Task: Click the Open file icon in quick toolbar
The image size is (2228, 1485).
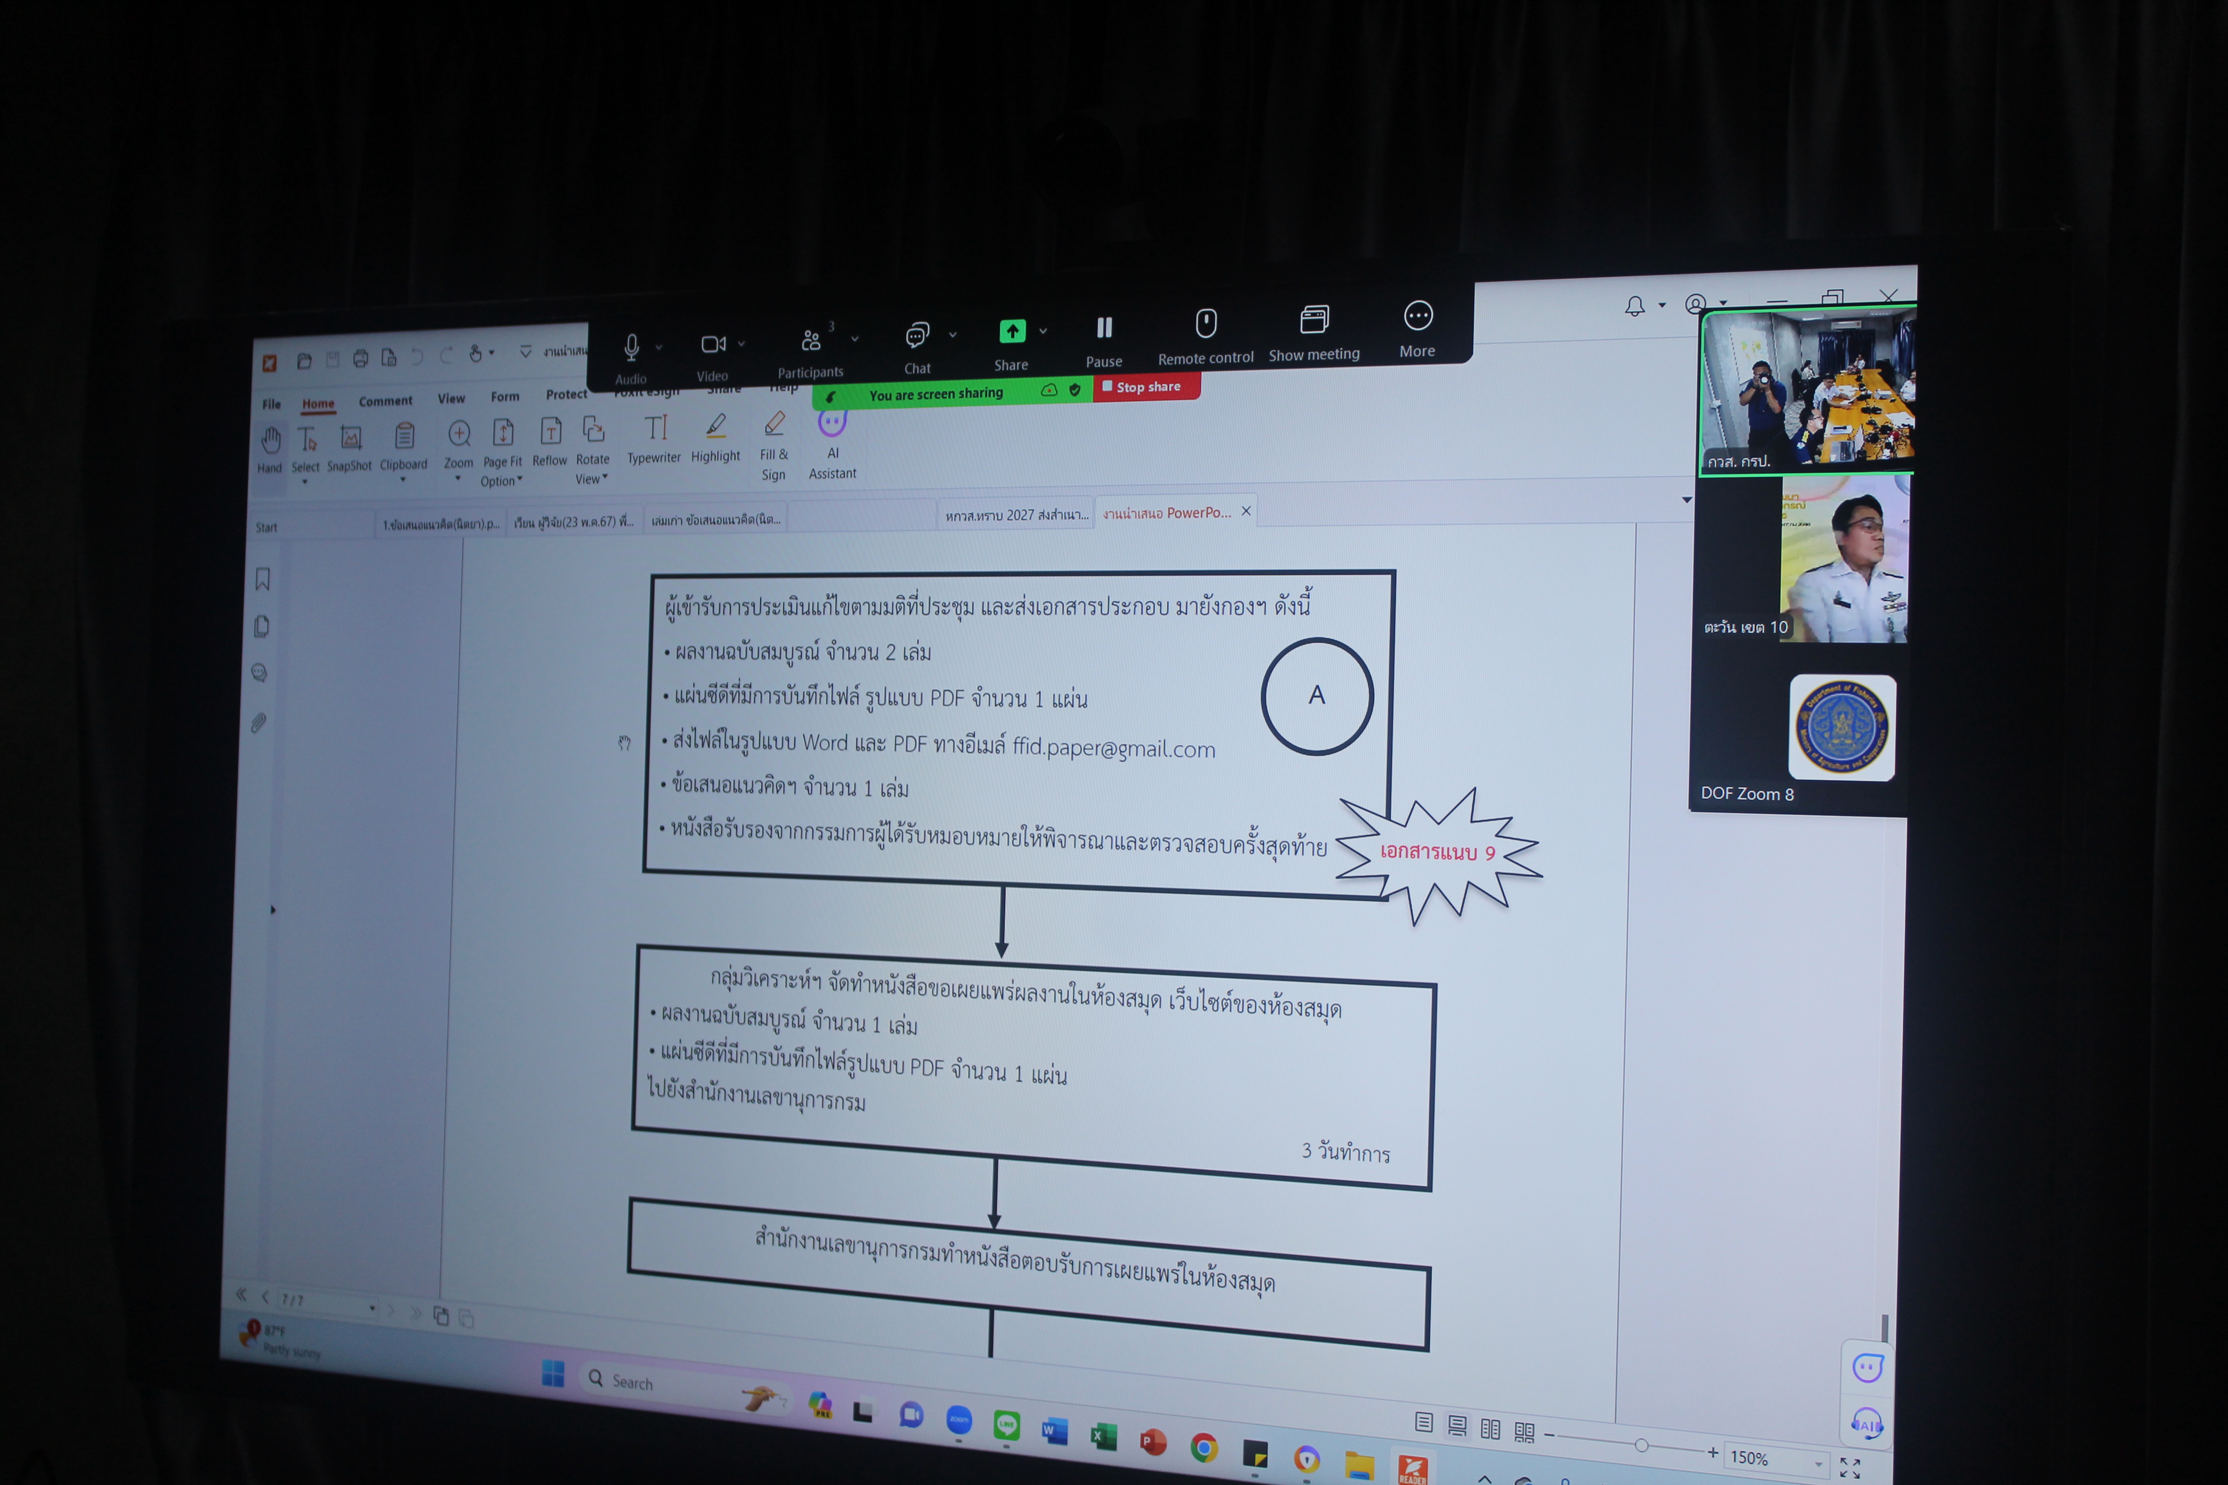Action: (x=304, y=361)
